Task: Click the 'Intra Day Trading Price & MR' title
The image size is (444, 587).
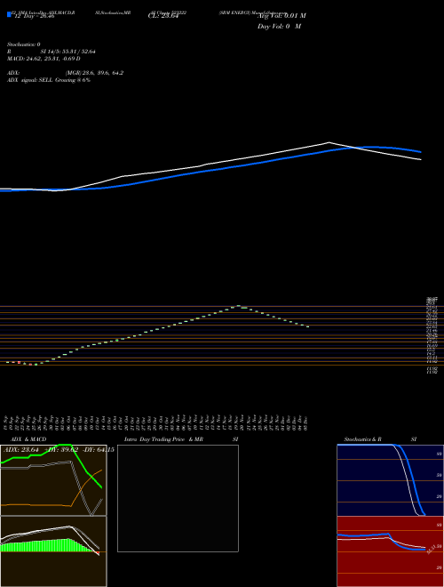Action: [163, 439]
